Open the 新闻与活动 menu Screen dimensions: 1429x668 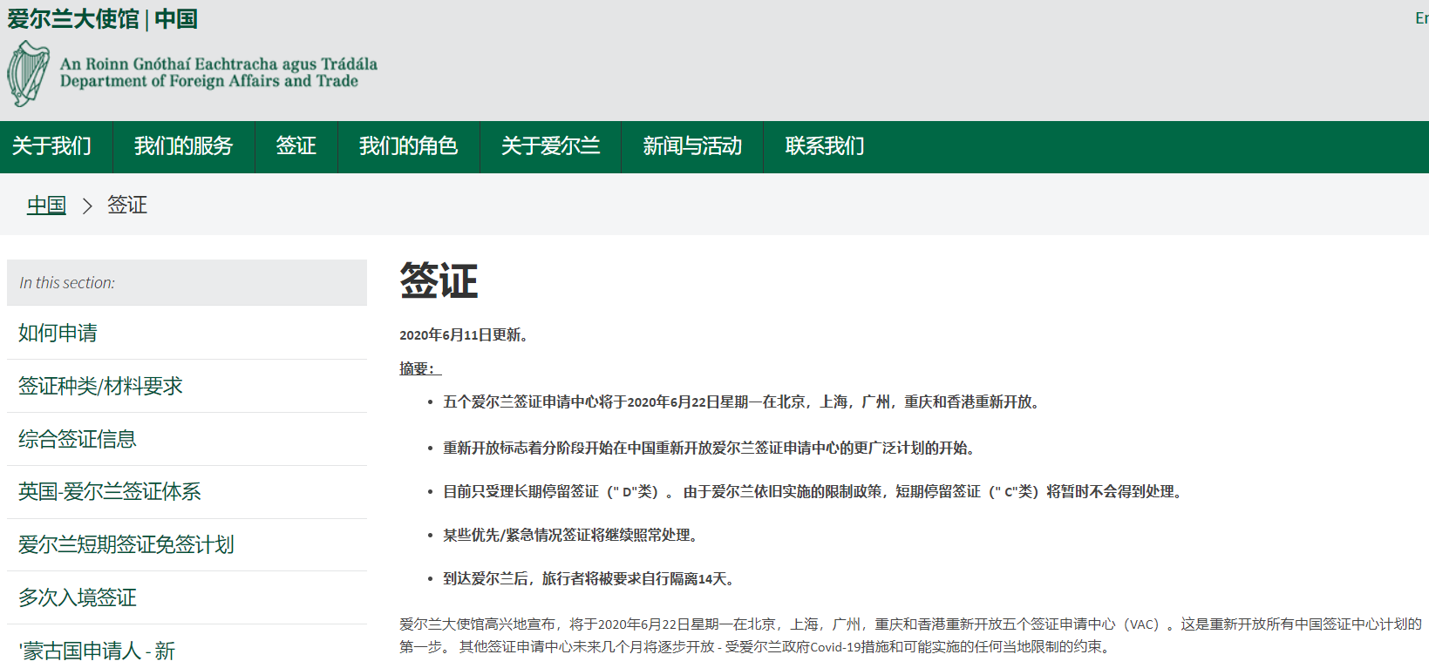point(692,146)
